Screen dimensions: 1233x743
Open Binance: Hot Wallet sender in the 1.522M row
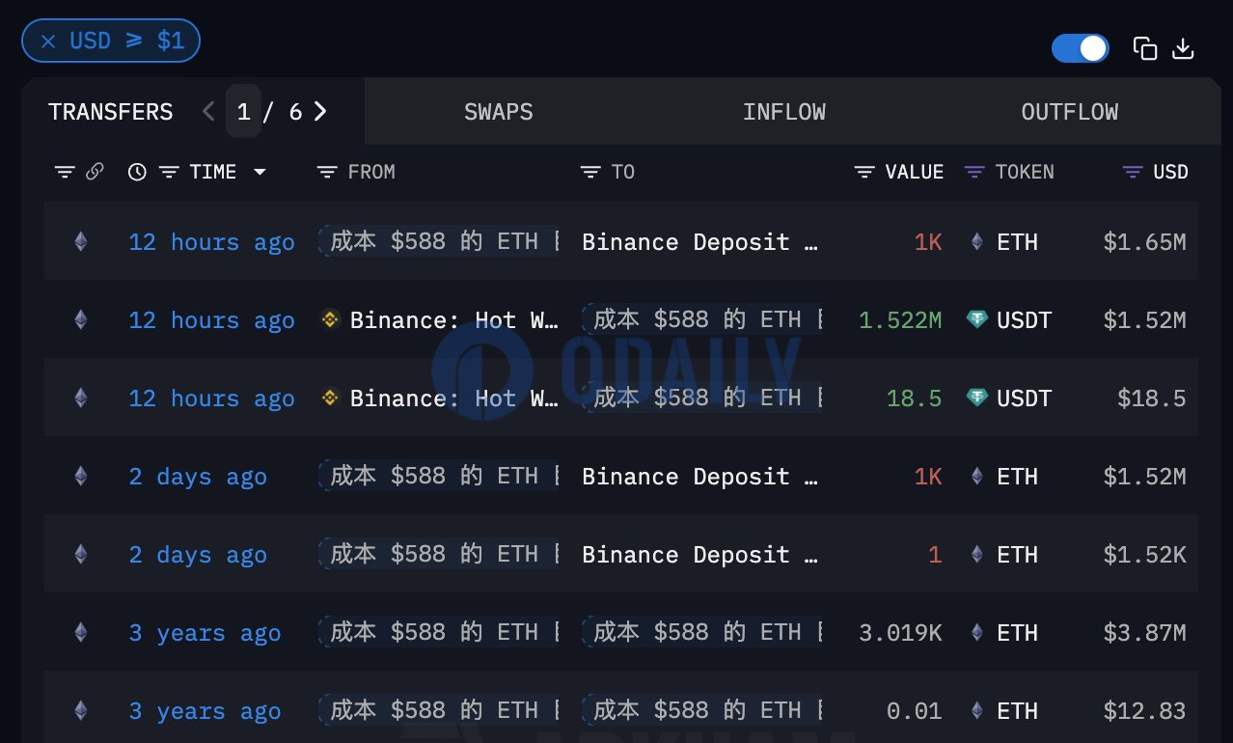click(454, 319)
